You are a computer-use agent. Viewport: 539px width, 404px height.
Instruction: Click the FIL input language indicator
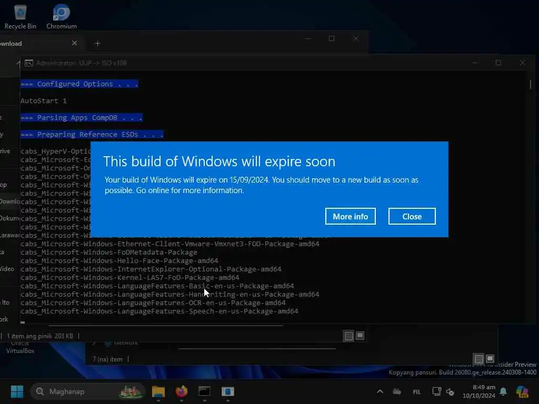click(x=417, y=391)
